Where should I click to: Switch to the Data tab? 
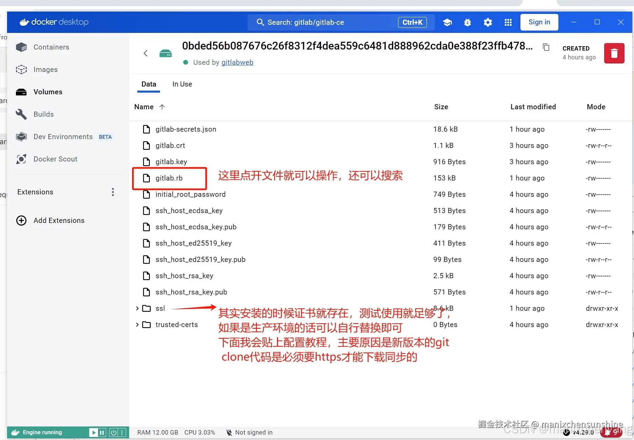pos(149,84)
